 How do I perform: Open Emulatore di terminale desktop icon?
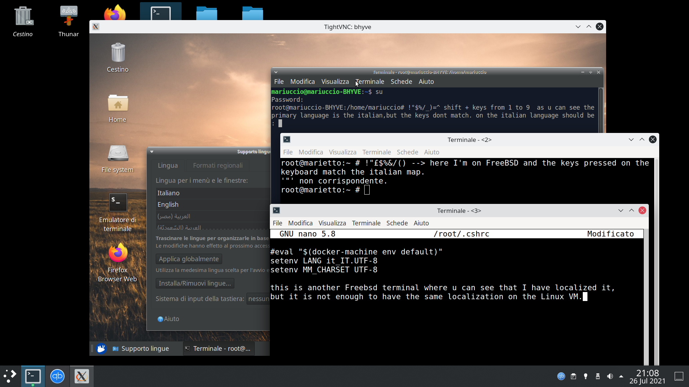(x=118, y=203)
